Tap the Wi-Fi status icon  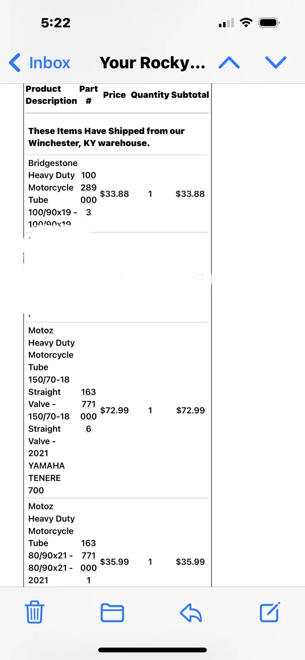tap(246, 23)
